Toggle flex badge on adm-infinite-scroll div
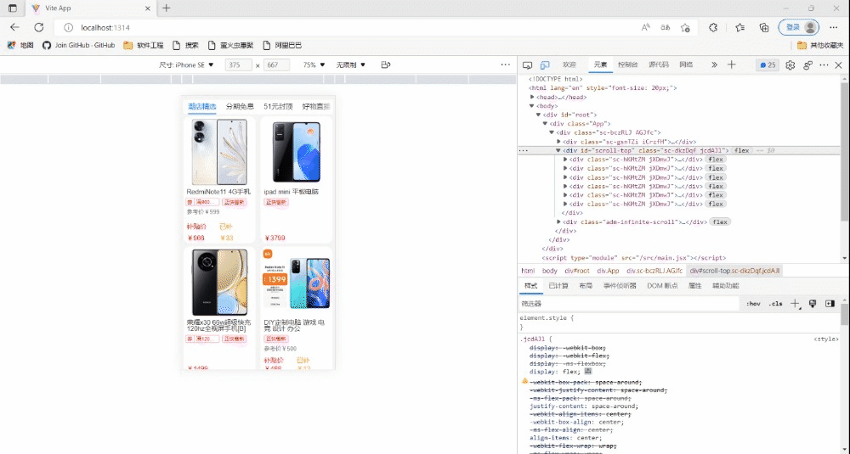The height and width of the screenshot is (454, 850). 721,221
